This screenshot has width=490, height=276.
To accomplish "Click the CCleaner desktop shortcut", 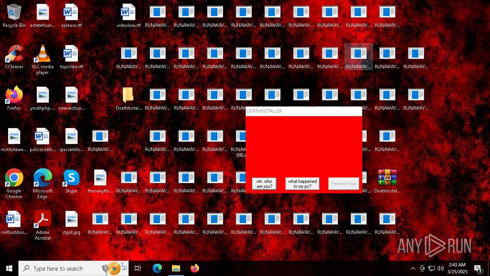I will coord(14,58).
